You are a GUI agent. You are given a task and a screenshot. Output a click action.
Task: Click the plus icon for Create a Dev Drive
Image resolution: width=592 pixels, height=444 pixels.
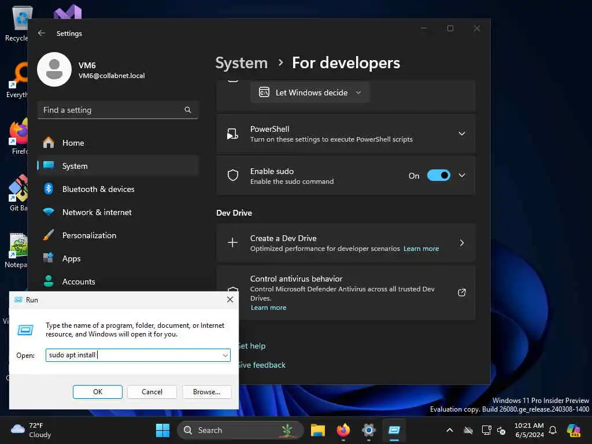click(x=232, y=242)
